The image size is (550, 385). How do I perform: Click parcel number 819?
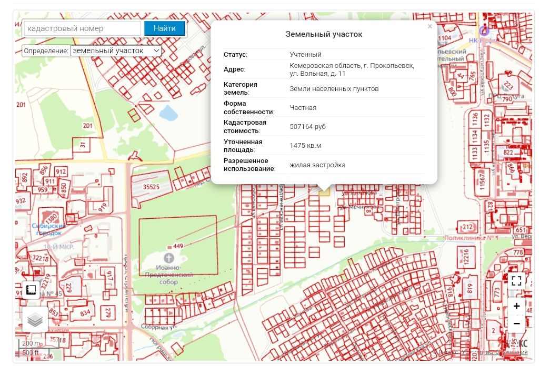[469, 288]
